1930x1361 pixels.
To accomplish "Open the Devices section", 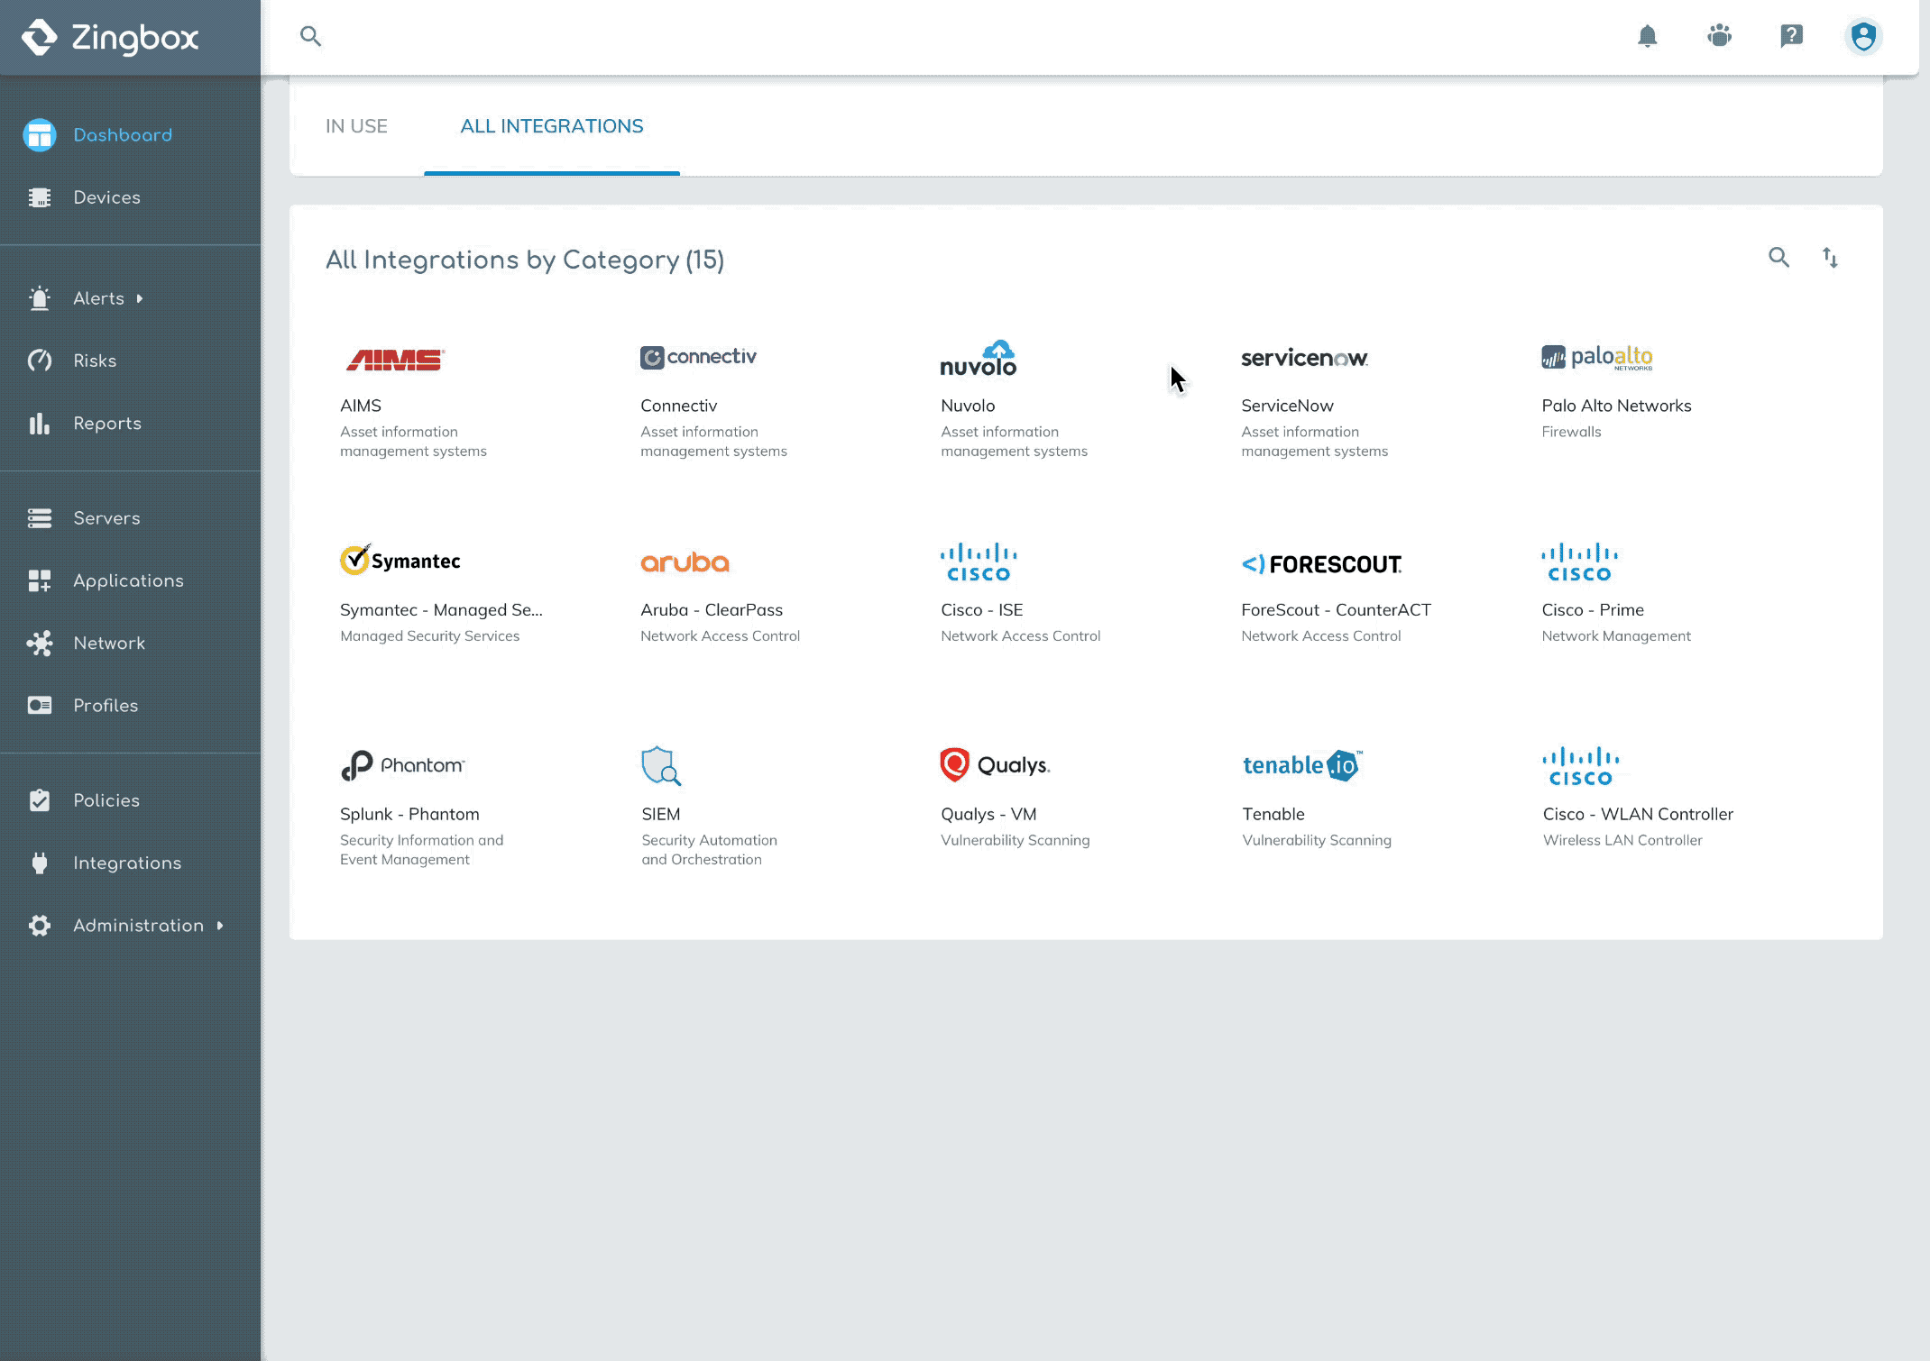I will coord(106,196).
